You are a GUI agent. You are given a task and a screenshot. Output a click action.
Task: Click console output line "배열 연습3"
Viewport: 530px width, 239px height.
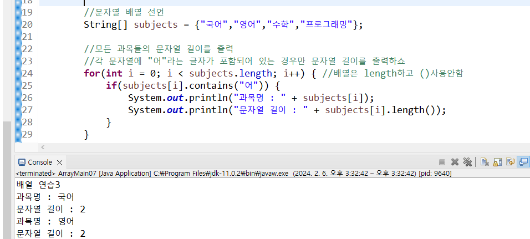(x=38, y=185)
